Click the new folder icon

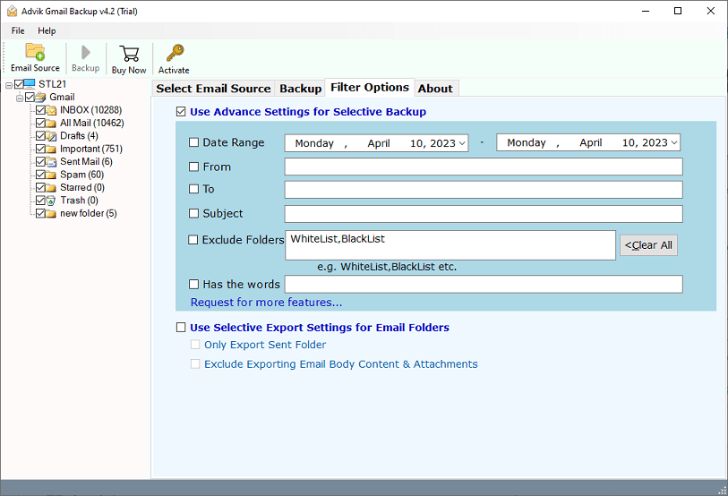(x=51, y=214)
